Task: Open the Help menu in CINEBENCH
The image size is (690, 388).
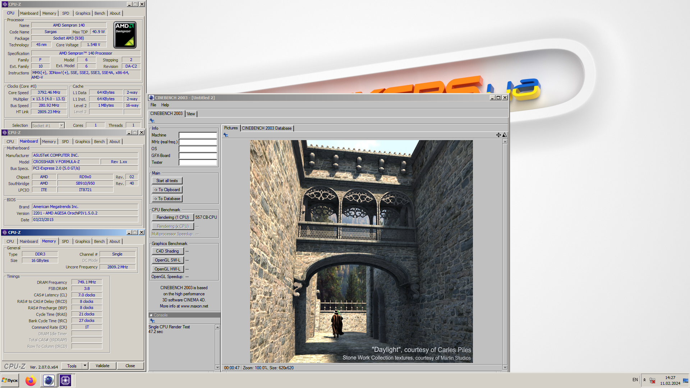Action: [165, 105]
